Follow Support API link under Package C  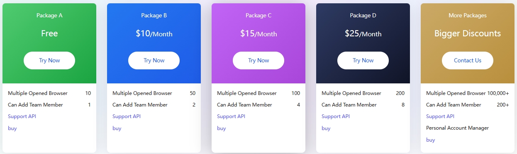coord(231,116)
